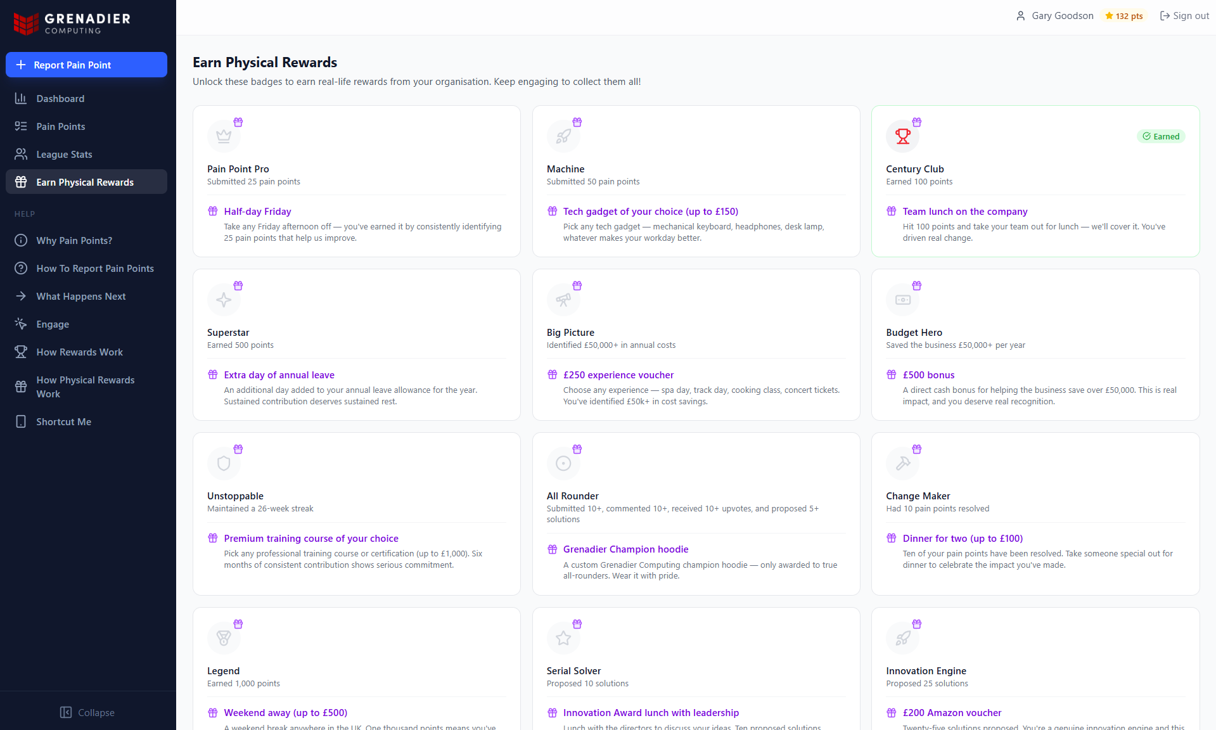Screen dimensions: 1216x730
Task: Click the Change Maker hammer badge icon
Action: click(902, 463)
